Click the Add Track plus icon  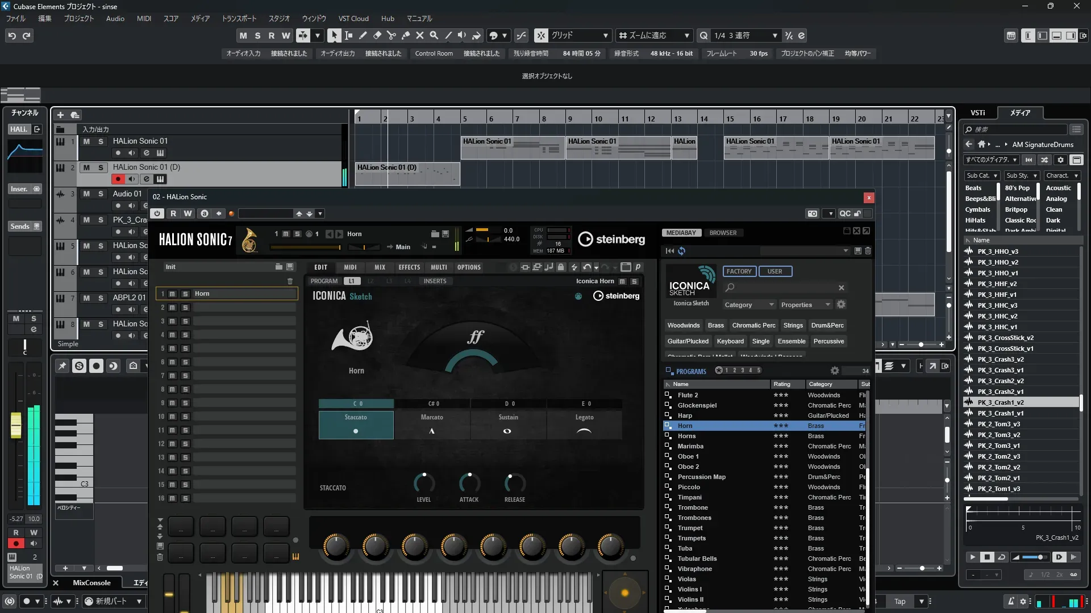[60, 115]
